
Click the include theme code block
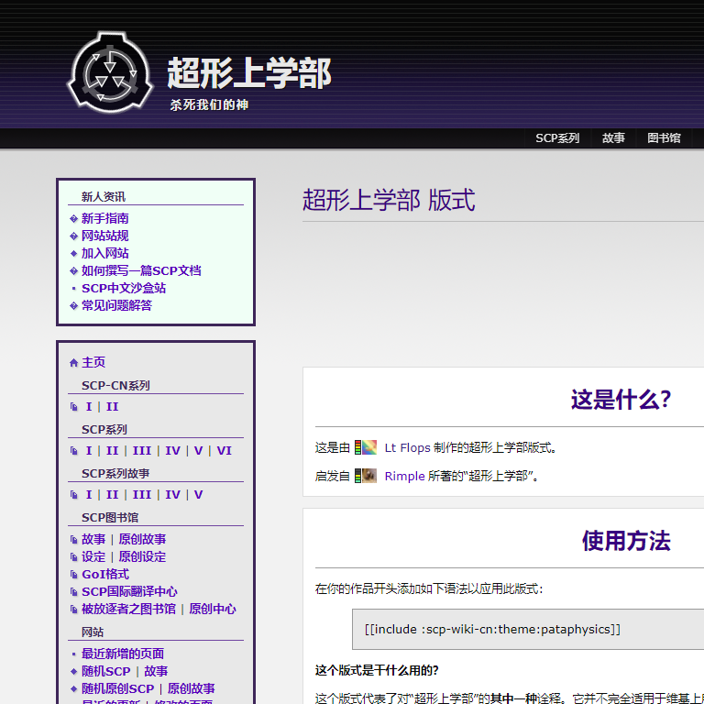click(527, 629)
